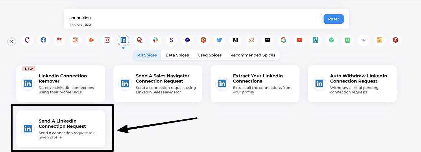Switch to the Beta Spices tab
This screenshot has height=152, width=421.
pos(177,55)
